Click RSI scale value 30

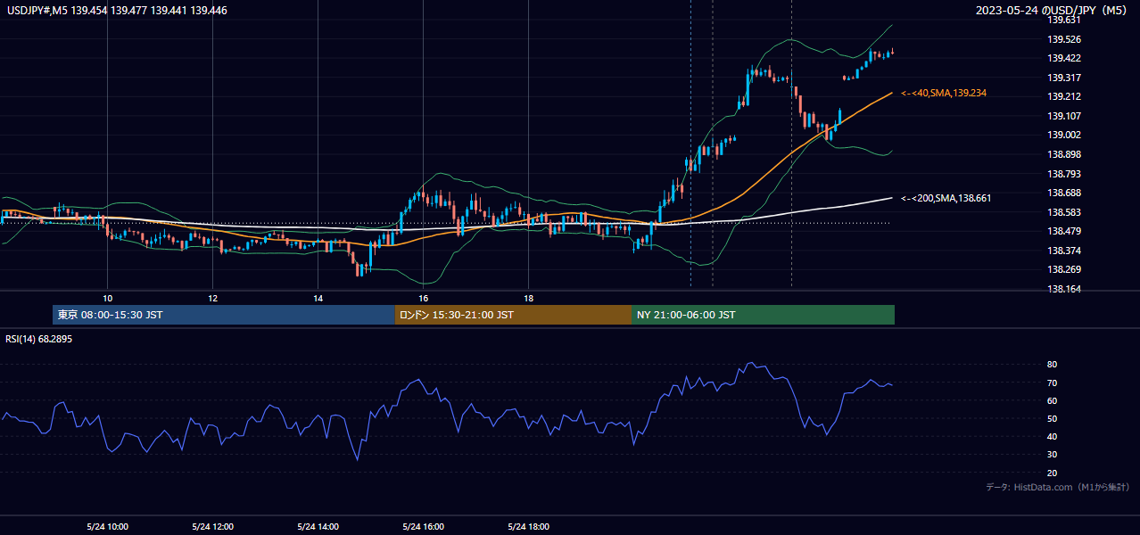click(1053, 455)
